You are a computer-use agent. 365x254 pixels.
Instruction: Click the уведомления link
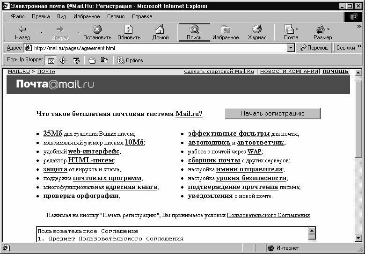point(211,196)
